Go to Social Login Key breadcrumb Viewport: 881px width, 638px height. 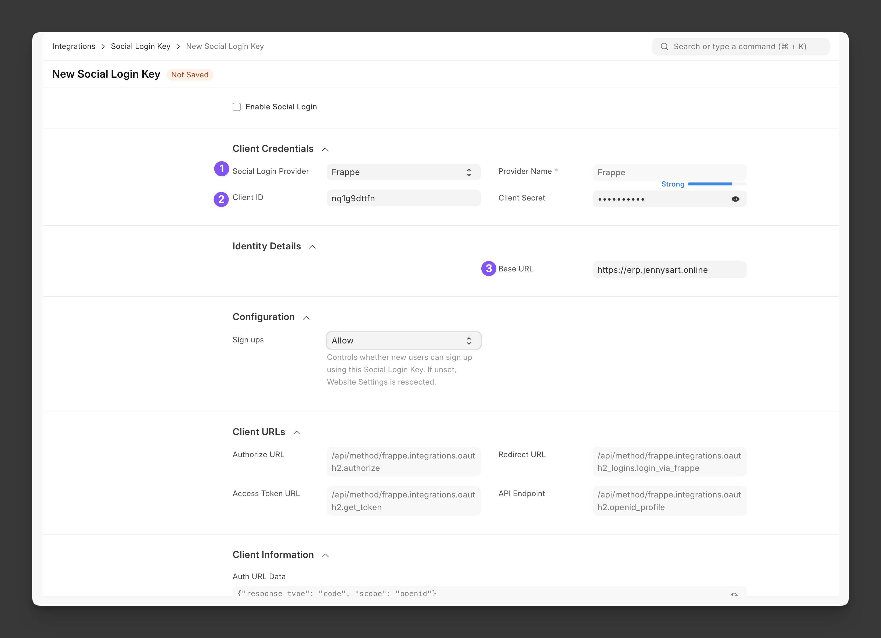pyautogui.click(x=141, y=46)
